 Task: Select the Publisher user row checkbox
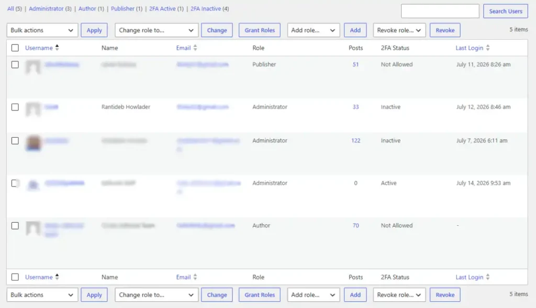[15, 64]
